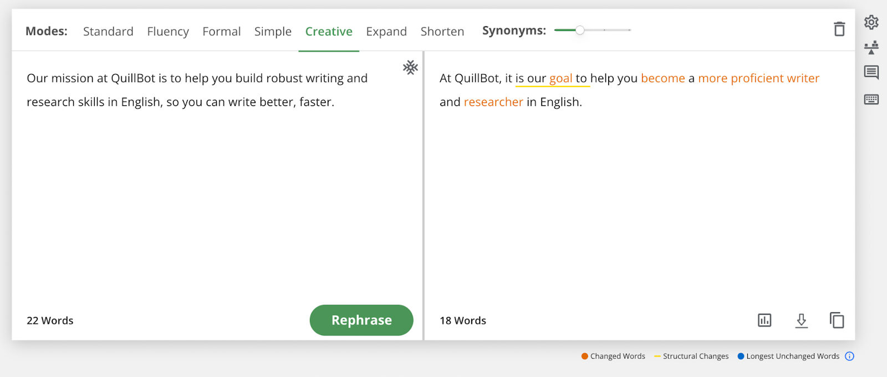Select the Formal mode

[221, 32]
